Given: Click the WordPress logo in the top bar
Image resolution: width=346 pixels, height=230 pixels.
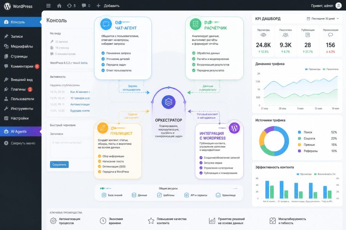Looking at the screenshot, I should point(7,6).
